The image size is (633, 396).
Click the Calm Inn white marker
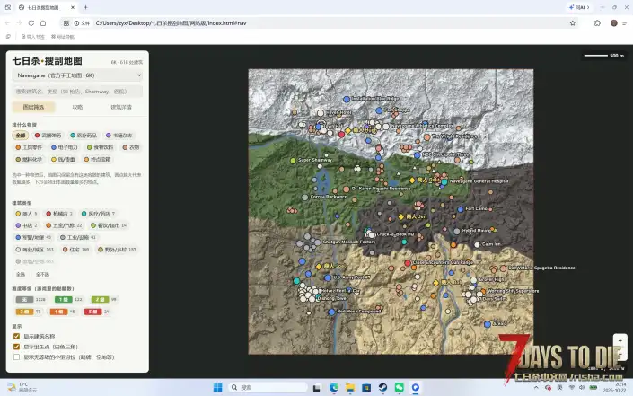477,244
